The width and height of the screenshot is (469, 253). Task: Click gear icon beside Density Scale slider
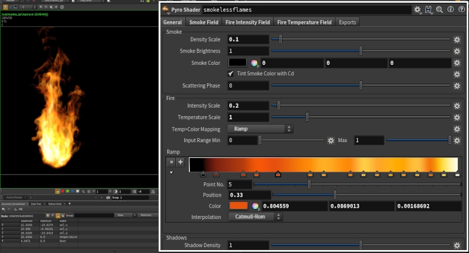point(457,40)
